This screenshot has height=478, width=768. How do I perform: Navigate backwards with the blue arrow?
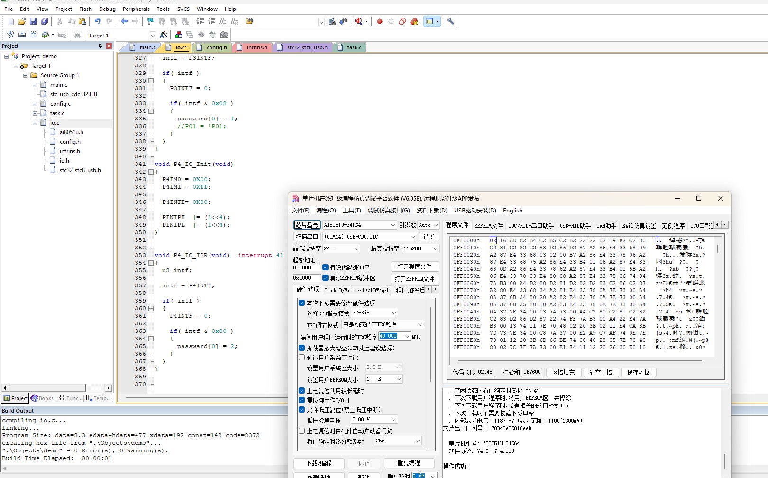tap(124, 21)
